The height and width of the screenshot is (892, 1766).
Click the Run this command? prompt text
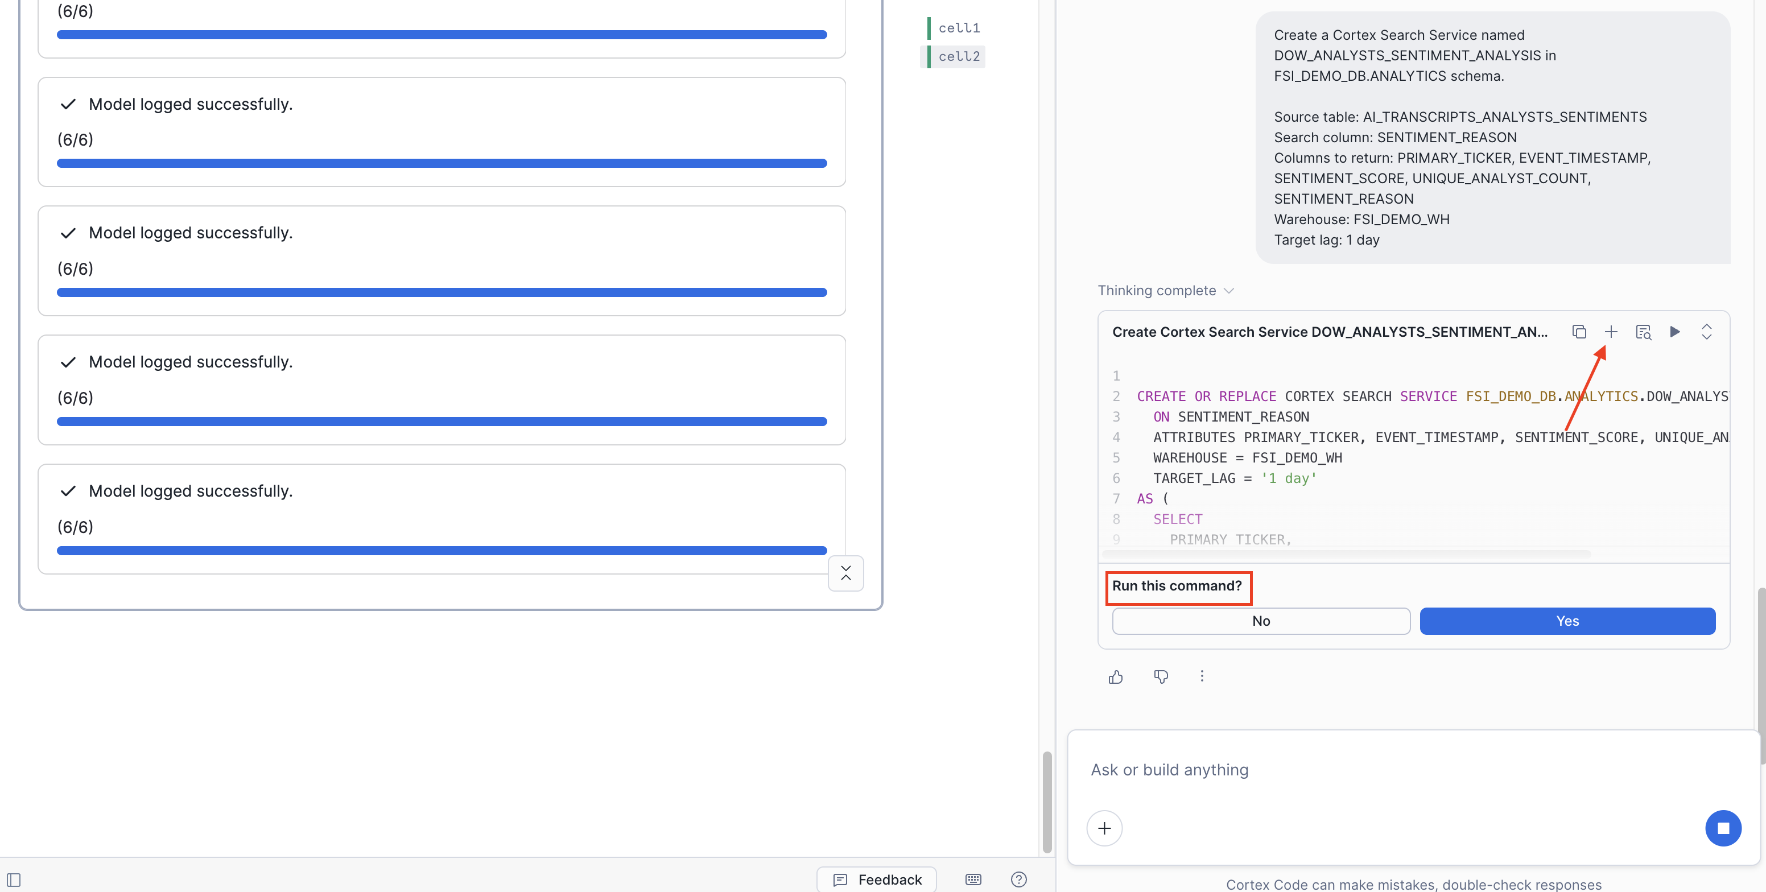tap(1177, 586)
